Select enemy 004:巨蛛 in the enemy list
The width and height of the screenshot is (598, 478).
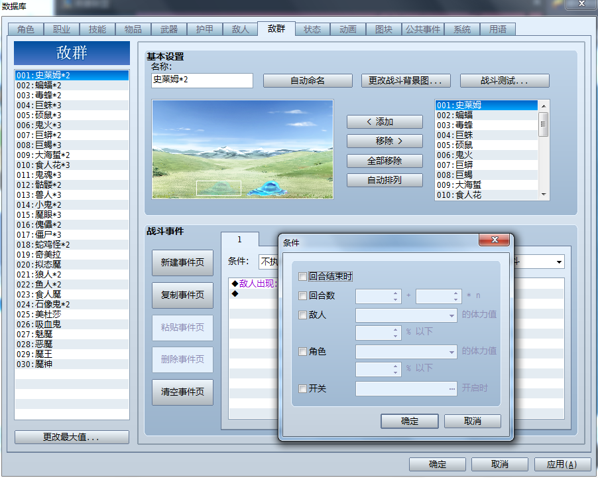point(487,135)
